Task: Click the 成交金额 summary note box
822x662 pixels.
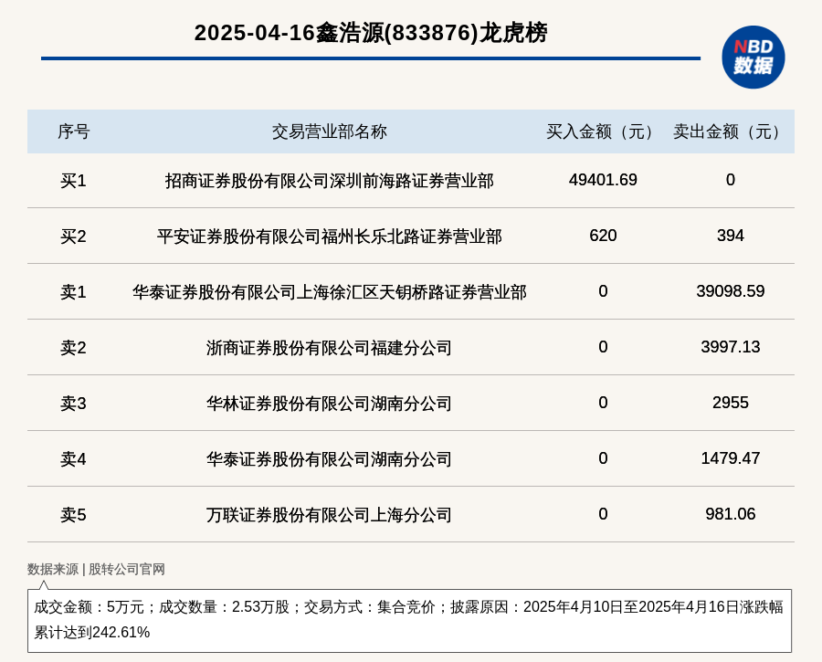Action: tap(409, 621)
